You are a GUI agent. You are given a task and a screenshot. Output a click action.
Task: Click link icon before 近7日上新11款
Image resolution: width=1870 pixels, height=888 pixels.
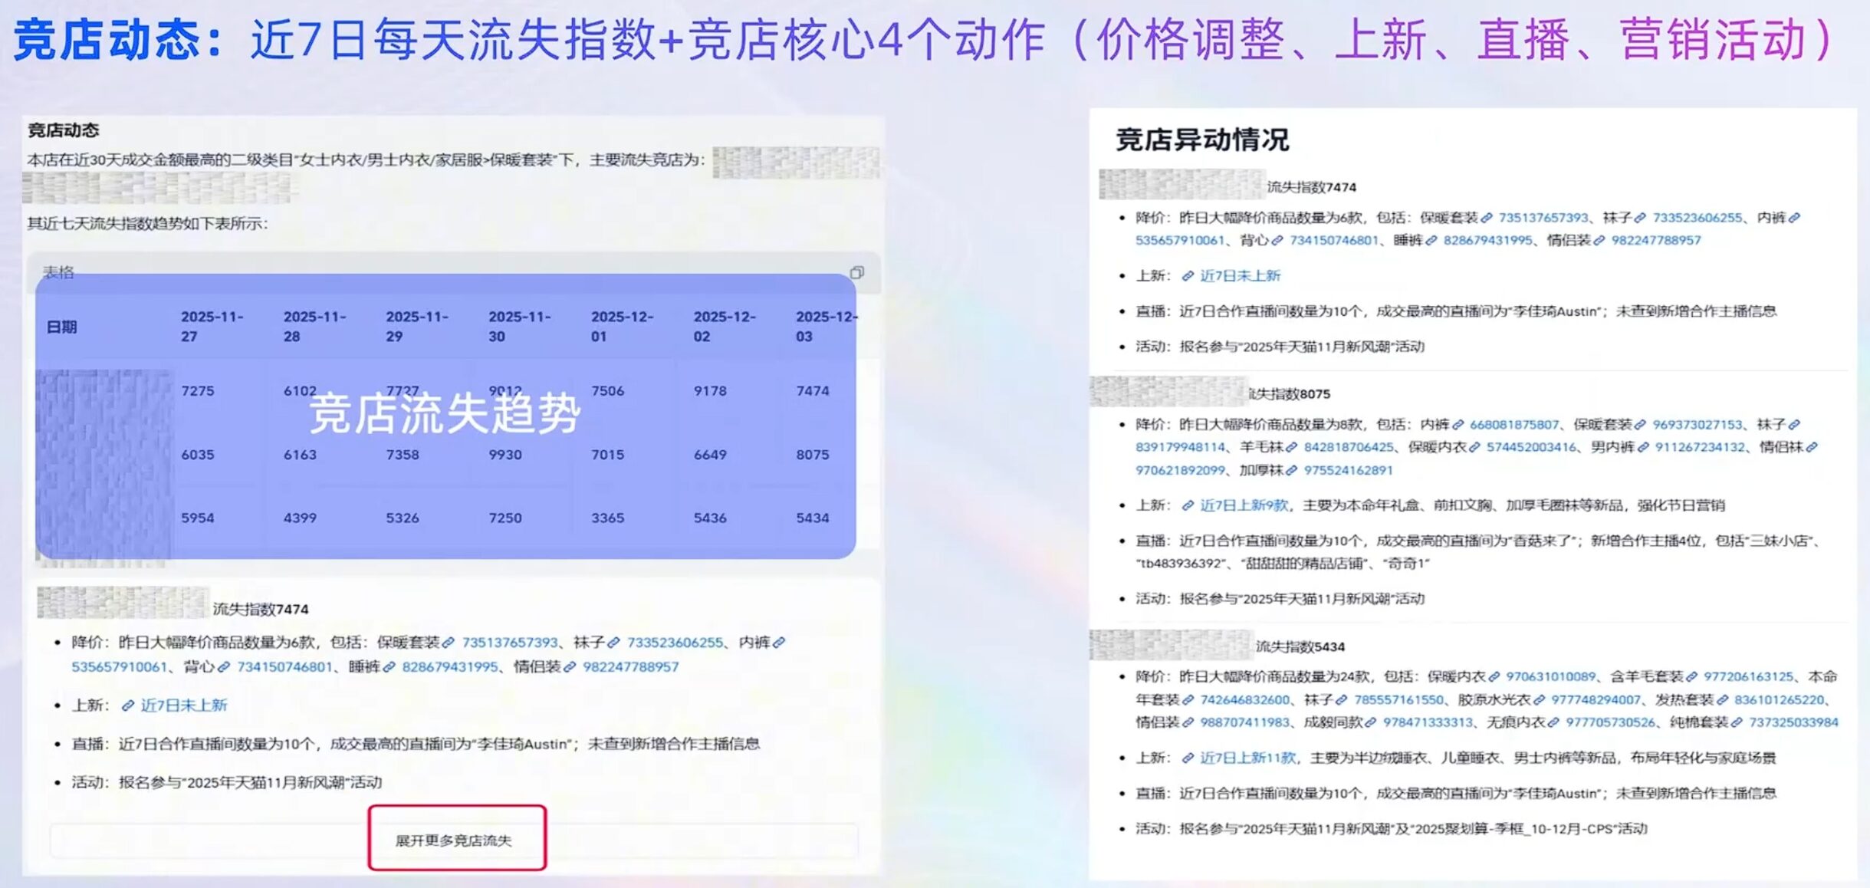(1188, 758)
